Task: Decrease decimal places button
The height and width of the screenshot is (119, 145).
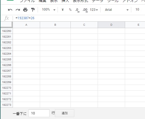Action: 77,10
